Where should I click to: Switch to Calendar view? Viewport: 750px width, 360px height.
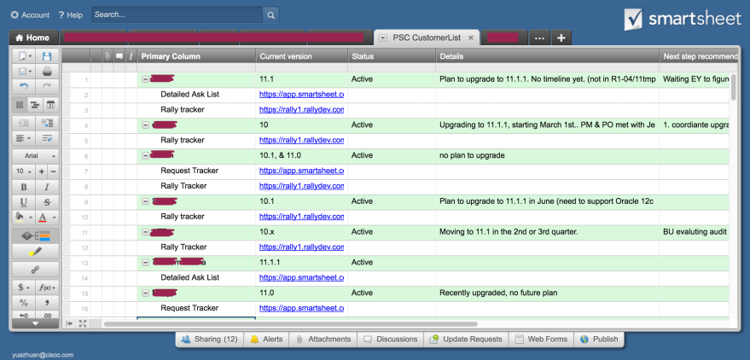[50, 104]
